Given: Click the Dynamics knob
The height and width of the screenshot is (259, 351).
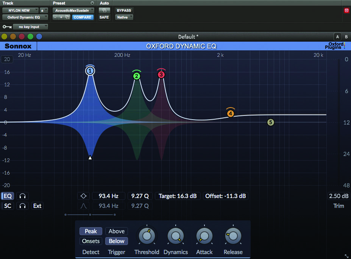Looking at the screenshot, I should [176, 236].
